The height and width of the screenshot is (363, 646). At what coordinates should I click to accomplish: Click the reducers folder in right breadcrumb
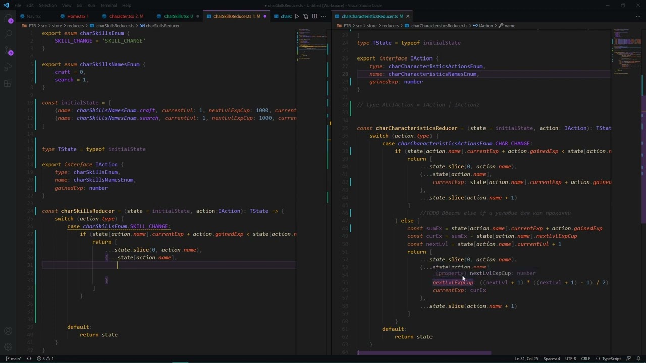pos(390,26)
